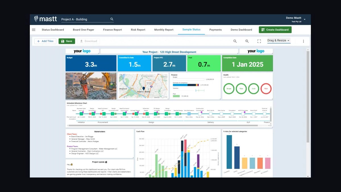Click the Stakeholders heading
The image size is (341, 192).
[x=100, y=132]
